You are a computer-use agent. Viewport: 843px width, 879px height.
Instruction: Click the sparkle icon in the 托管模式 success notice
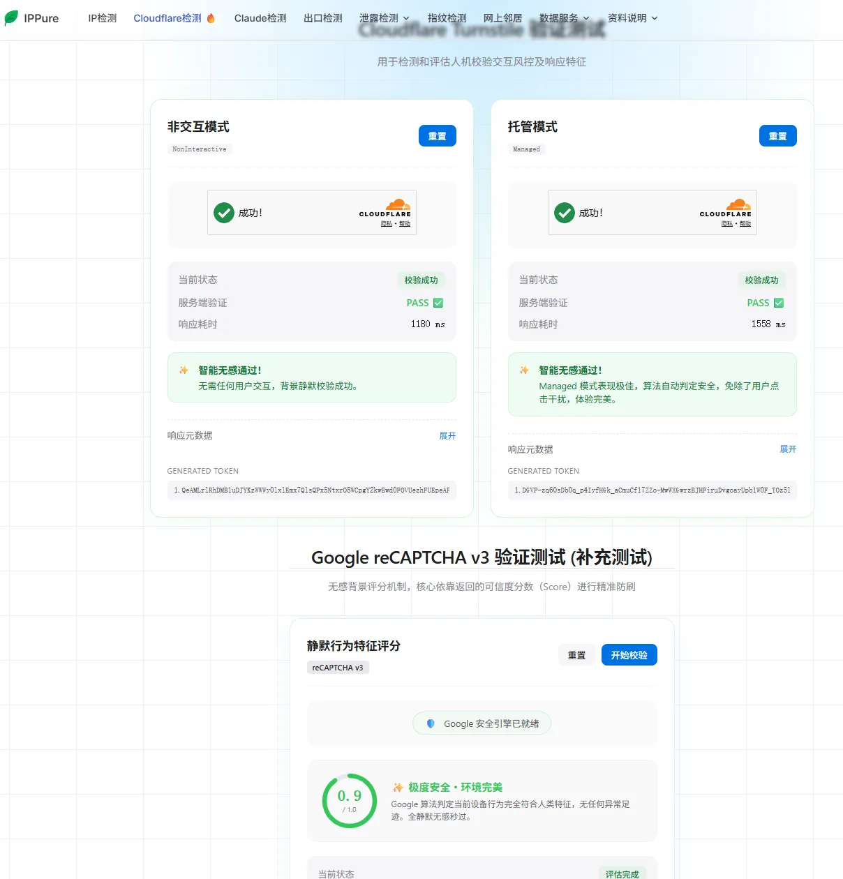click(x=524, y=370)
